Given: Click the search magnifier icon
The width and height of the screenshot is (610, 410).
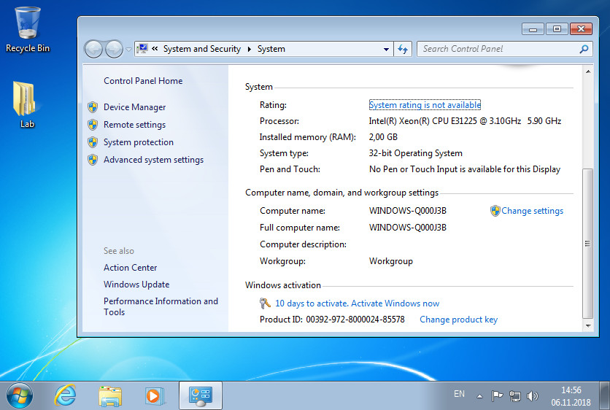Looking at the screenshot, I should [584, 49].
